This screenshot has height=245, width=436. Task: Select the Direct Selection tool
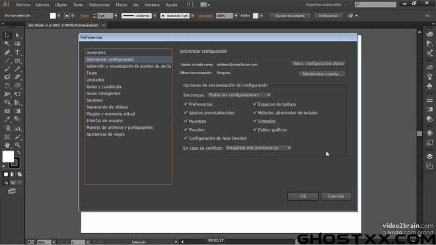[17, 35]
